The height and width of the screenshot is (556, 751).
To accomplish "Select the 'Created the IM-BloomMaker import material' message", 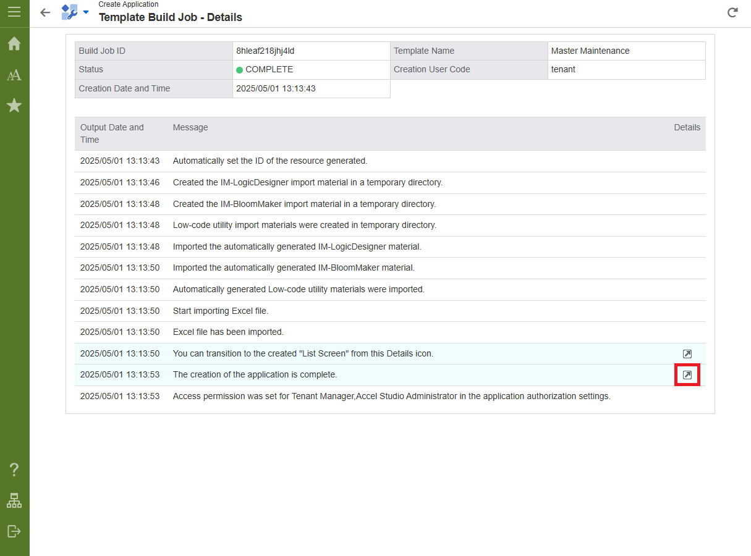I will [x=305, y=204].
